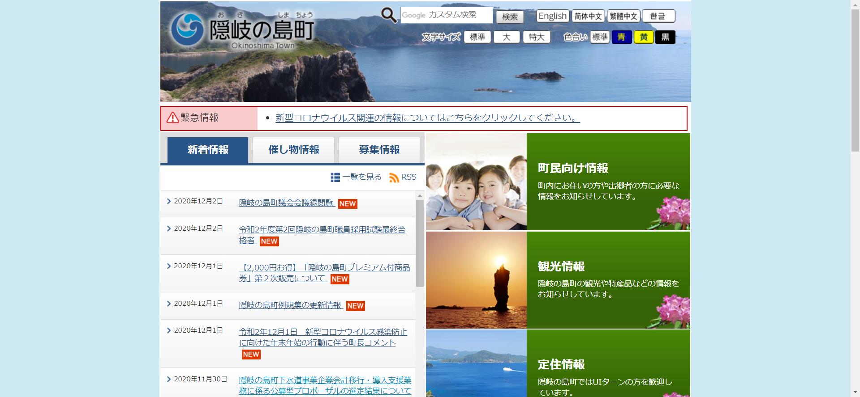The width and height of the screenshot is (860, 397).
Task: Switch language to Korean 한글
Action: tap(658, 16)
